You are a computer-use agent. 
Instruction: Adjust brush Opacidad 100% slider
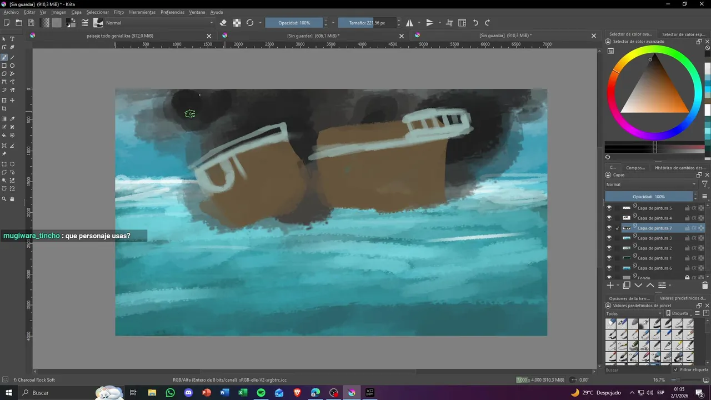coord(294,23)
